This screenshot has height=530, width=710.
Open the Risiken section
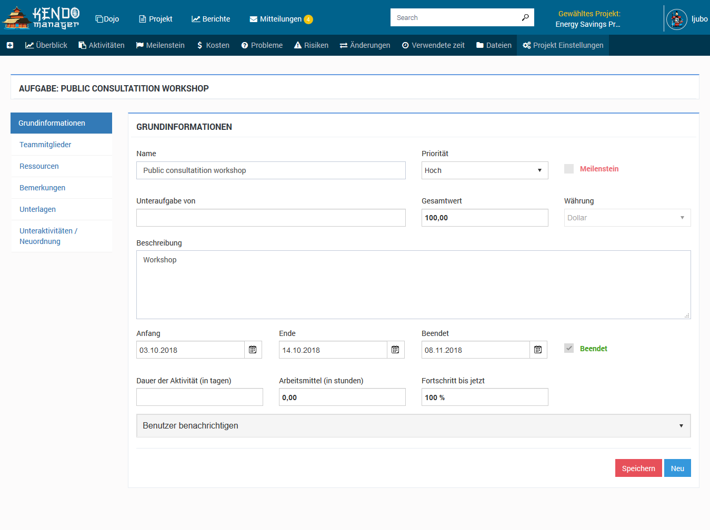[311, 45]
